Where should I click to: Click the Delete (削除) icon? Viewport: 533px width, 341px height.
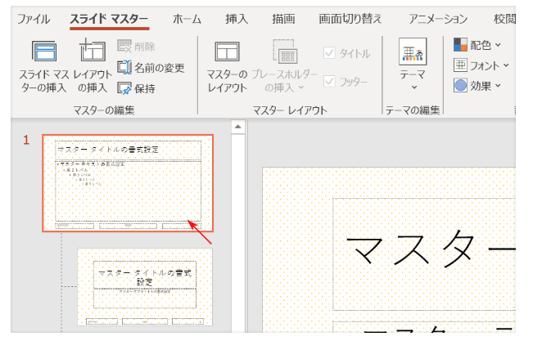(124, 47)
